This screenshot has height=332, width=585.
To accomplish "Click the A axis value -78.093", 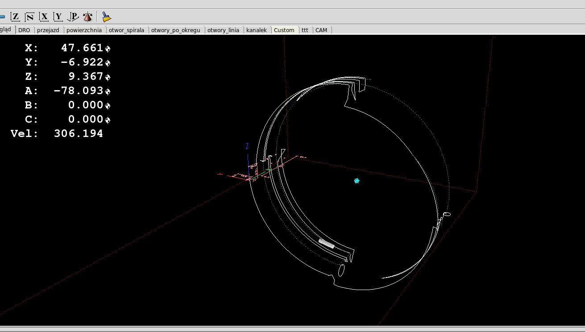I will 79,91.
